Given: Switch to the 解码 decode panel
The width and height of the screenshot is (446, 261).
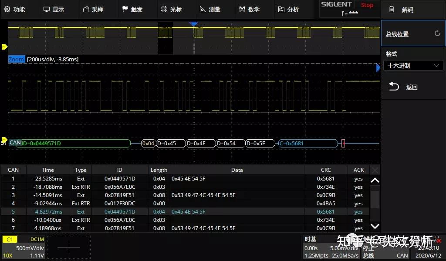Looking at the screenshot, I should 407,9.
